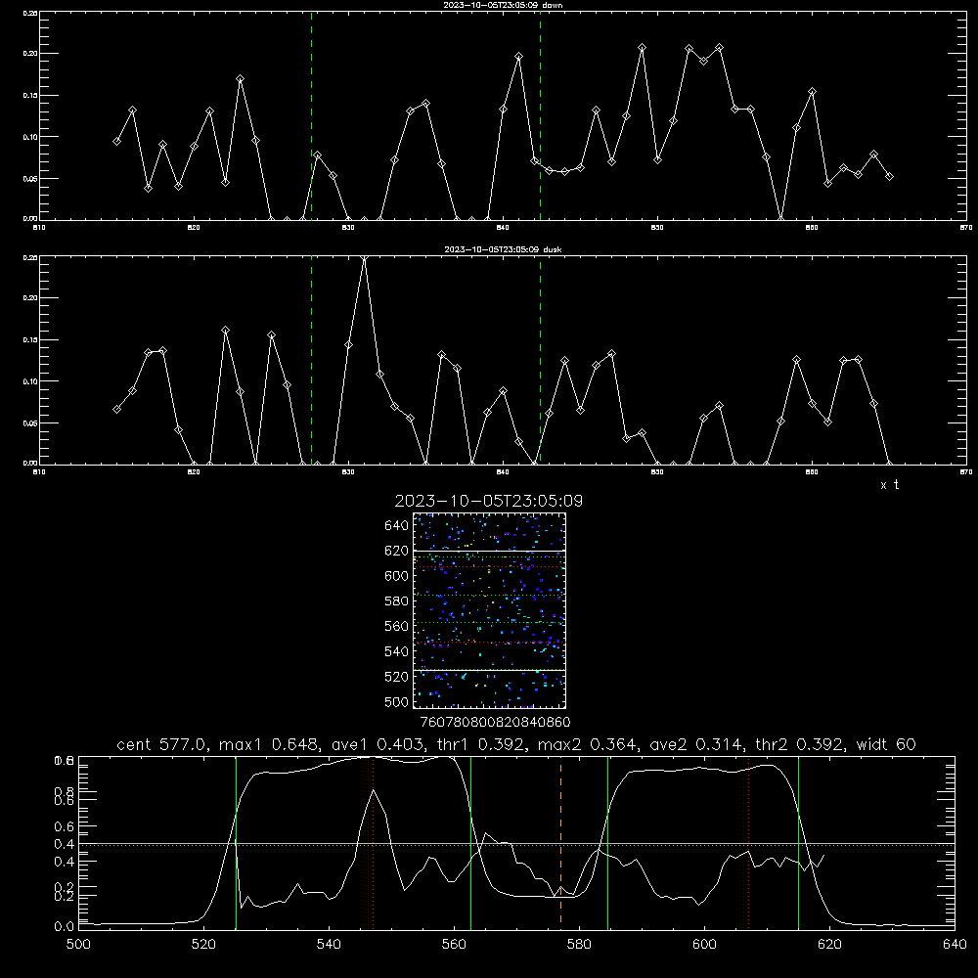Click the "x t" axis label below the dusk plot
Image resolution: width=978 pixels, height=978 pixels.
[889, 485]
